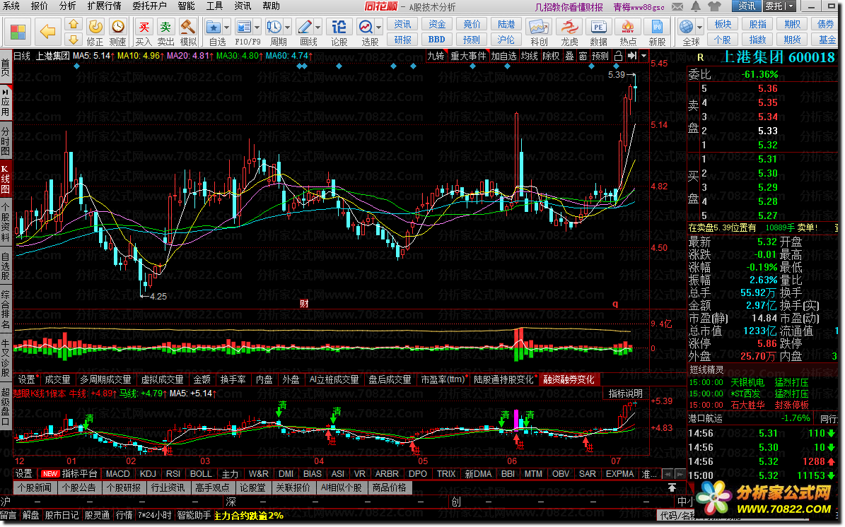Open the 日线 period selector
Image resolution: width=845 pixels, height=527 pixels.
[22, 56]
